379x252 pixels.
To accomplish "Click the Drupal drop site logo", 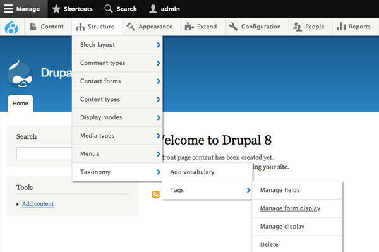I will pyautogui.click(x=20, y=74).
